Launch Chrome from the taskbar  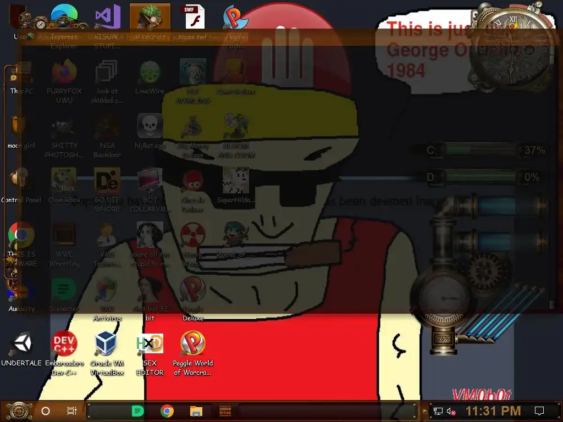(167, 411)
